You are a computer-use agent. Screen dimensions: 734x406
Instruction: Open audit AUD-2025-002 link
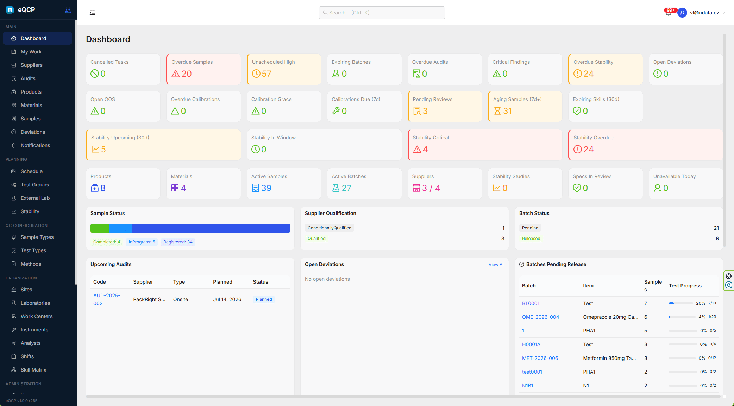tap(107, 299)
